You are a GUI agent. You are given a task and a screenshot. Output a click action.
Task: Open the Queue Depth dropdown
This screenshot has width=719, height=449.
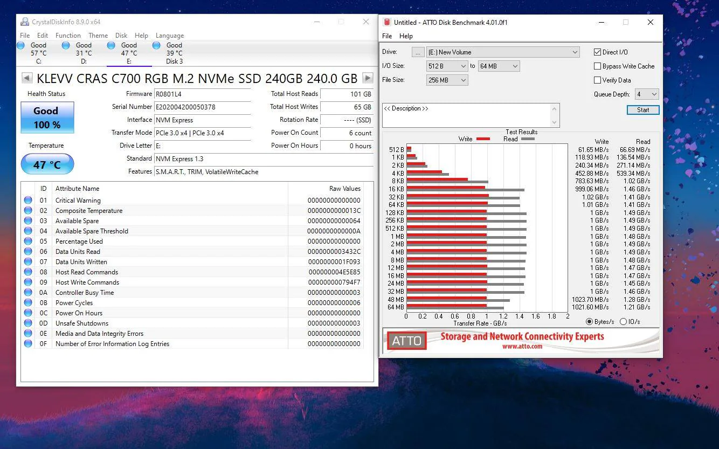pos(647,94)
